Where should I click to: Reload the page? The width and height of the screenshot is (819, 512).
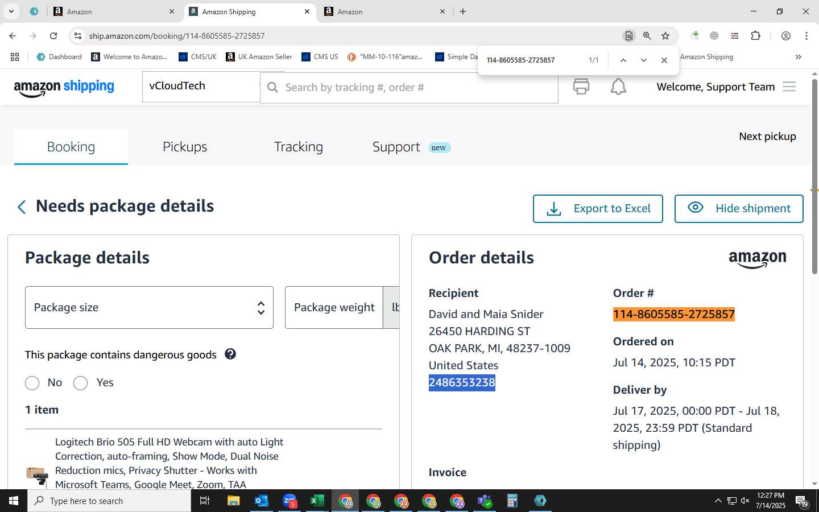(x=53, y=36)
